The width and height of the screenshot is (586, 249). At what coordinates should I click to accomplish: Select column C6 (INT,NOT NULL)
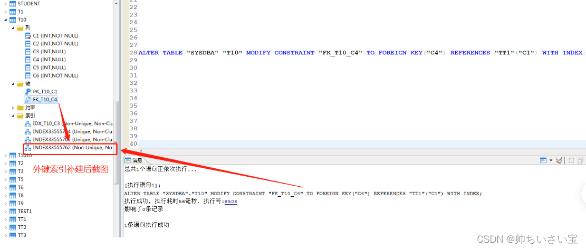[x=55, y=75]
